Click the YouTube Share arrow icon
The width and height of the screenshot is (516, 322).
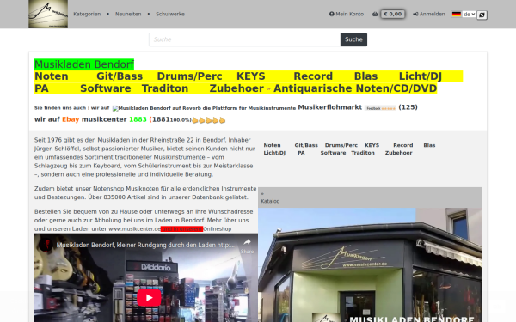click(x=247, y=242)
